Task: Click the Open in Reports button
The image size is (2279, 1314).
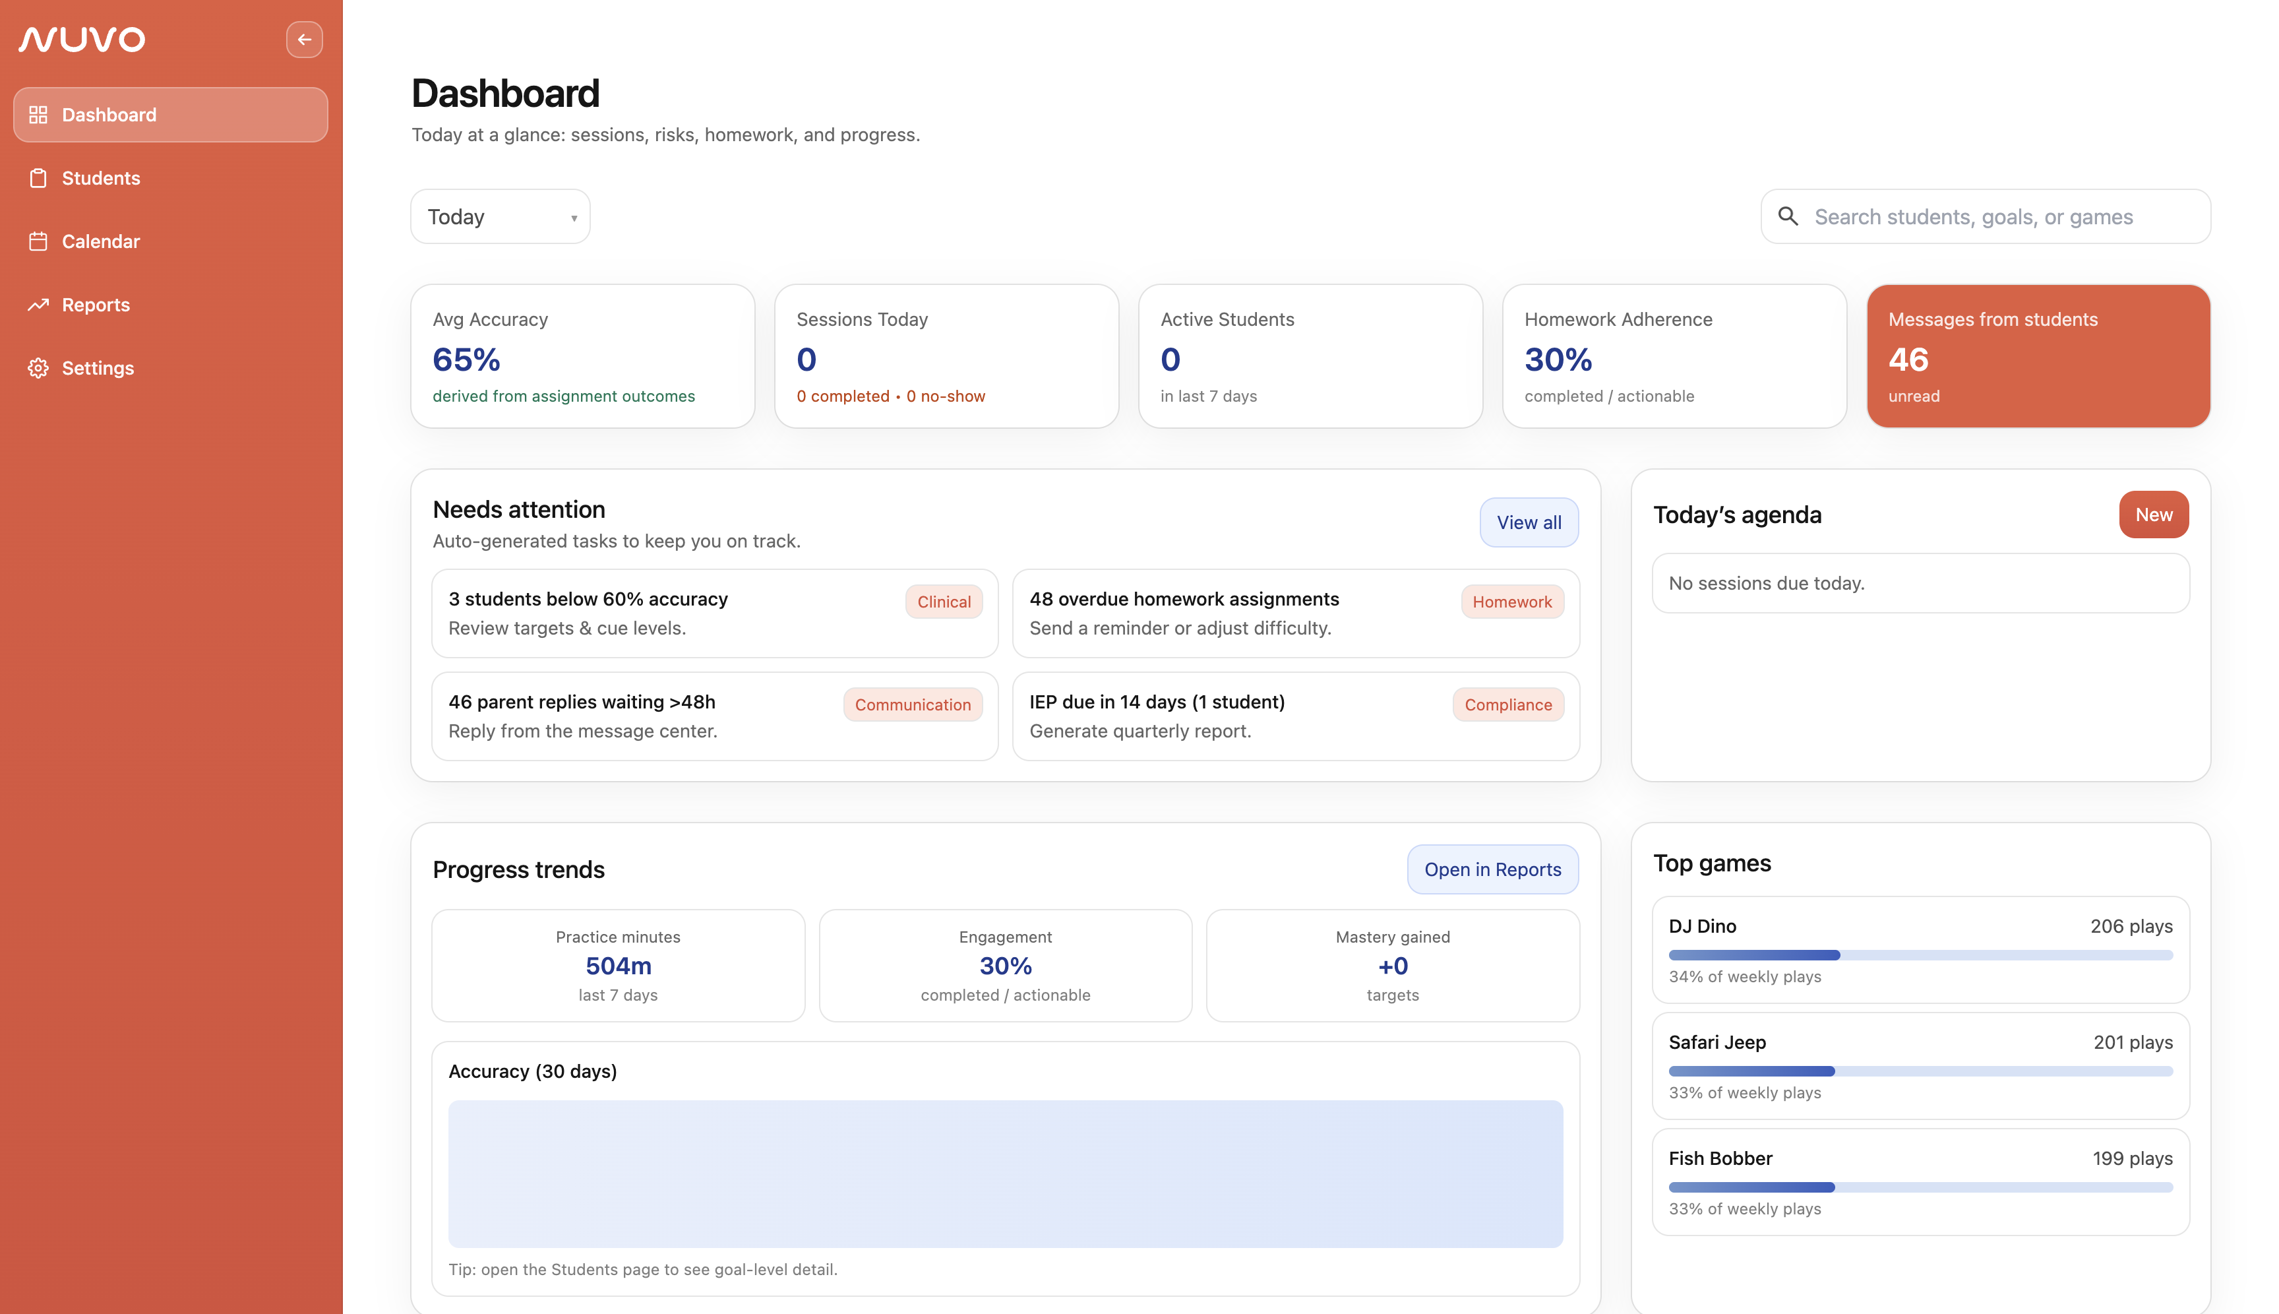Action: click(x=1492, y=869)
